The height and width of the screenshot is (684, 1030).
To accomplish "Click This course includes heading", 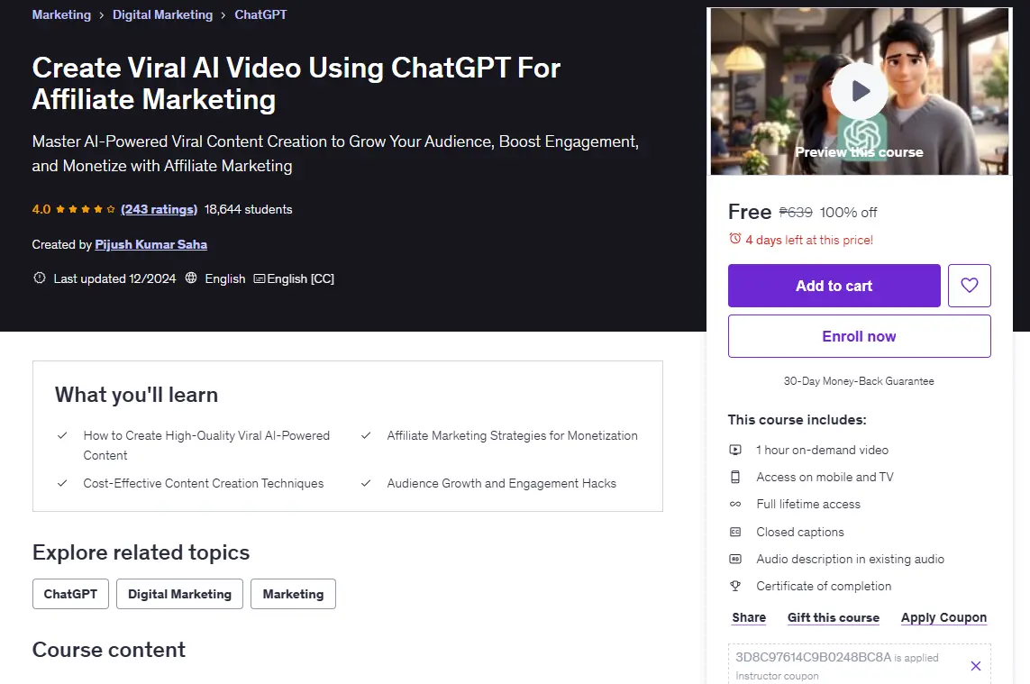I will (x=797, y=420).
